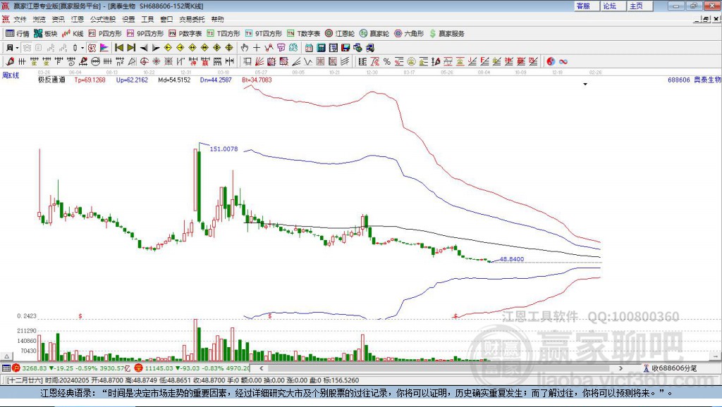Image resolution: width=722 pixels, height=407 pixels.
Task: Open the 浏览 menu
Action: click(39, 19)
